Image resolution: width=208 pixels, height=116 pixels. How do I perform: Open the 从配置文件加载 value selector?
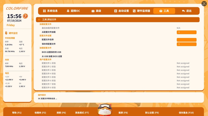(x=186, y=32)
